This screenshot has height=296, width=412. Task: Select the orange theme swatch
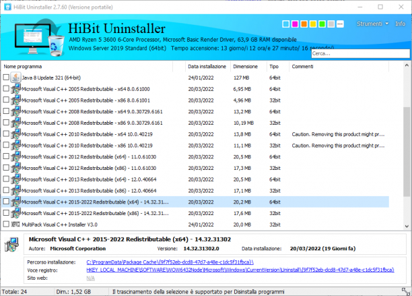(304, 24)
